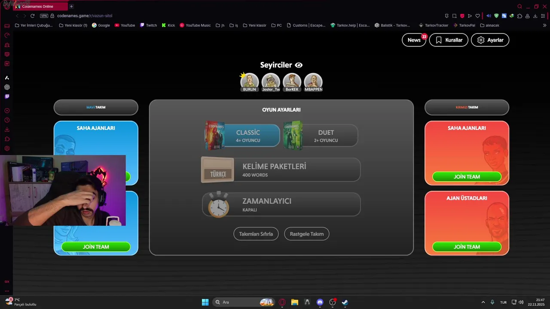Screen dimensions: 550x309
Task: Open the GX Corner gamepad sidebar icon
Action: [x=7, y=26]
